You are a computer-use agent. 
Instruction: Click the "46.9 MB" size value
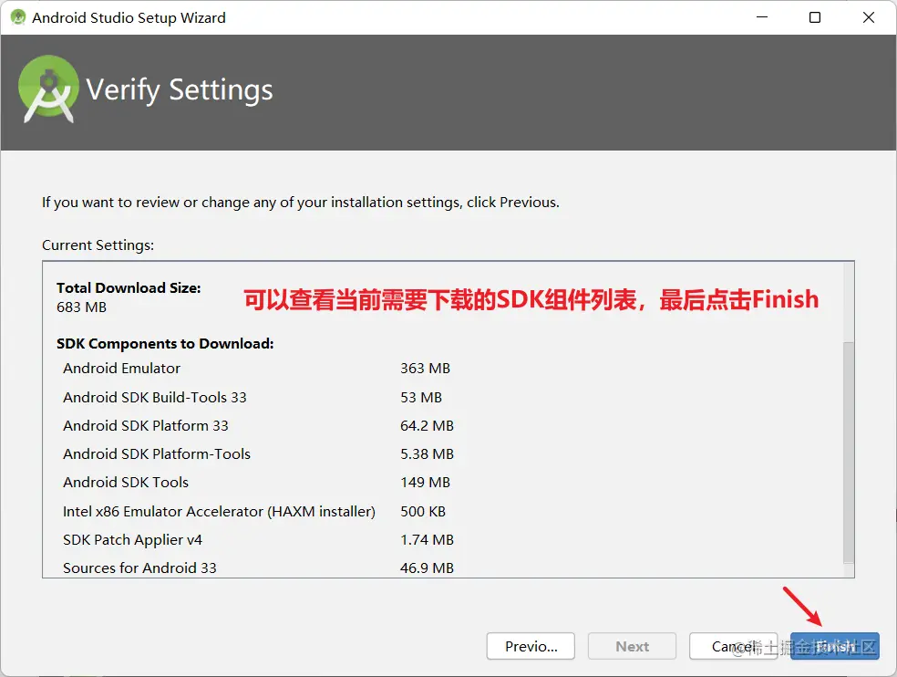[427, 568]
